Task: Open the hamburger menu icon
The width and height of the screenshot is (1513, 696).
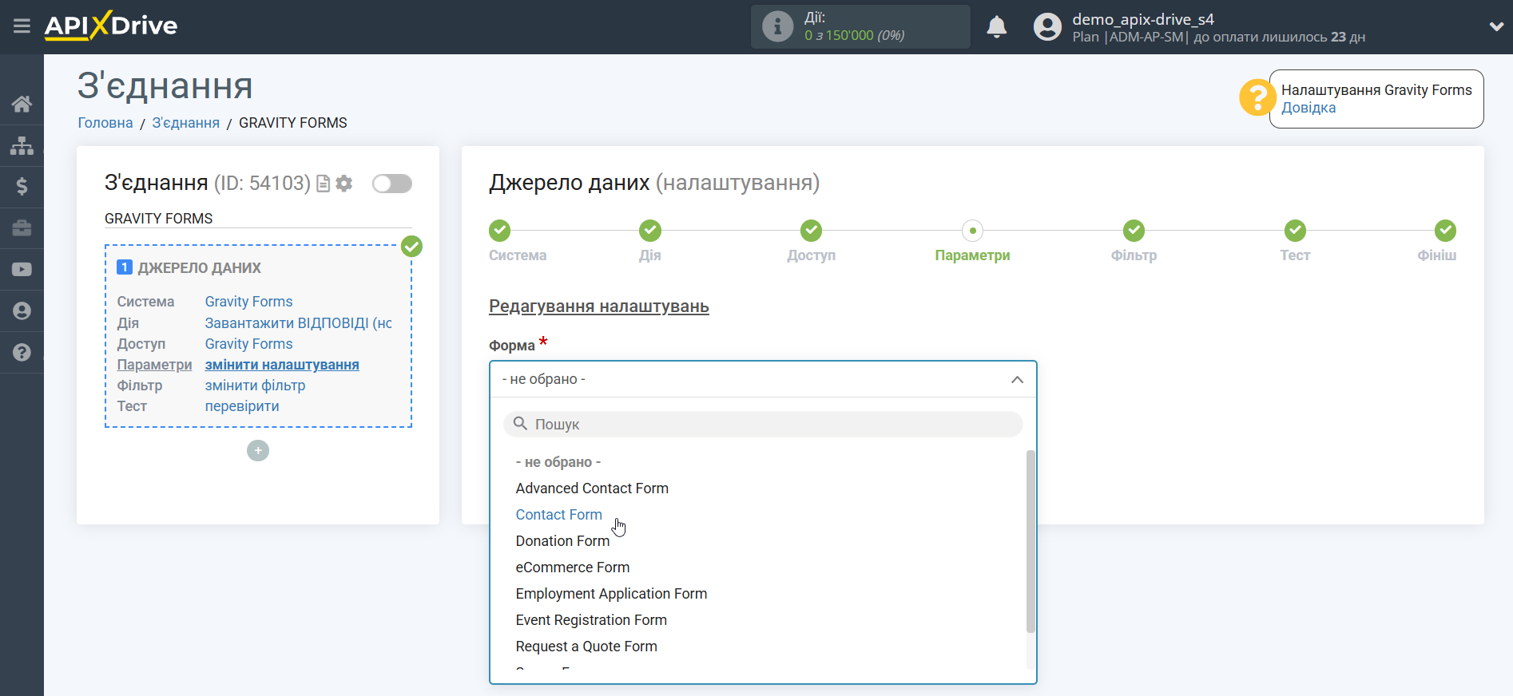Action: (22, 26)
